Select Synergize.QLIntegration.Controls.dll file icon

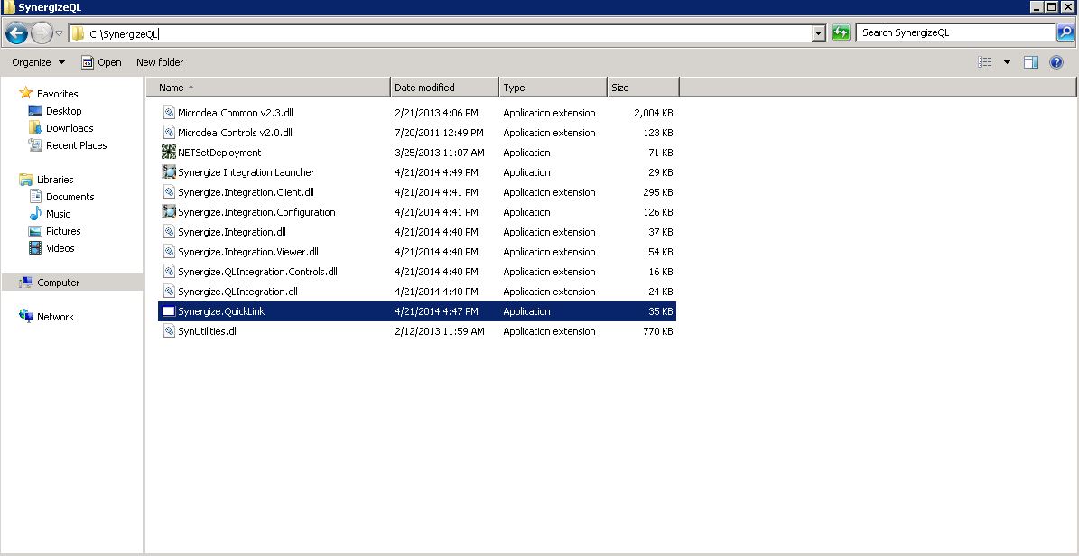pos(169,272)
